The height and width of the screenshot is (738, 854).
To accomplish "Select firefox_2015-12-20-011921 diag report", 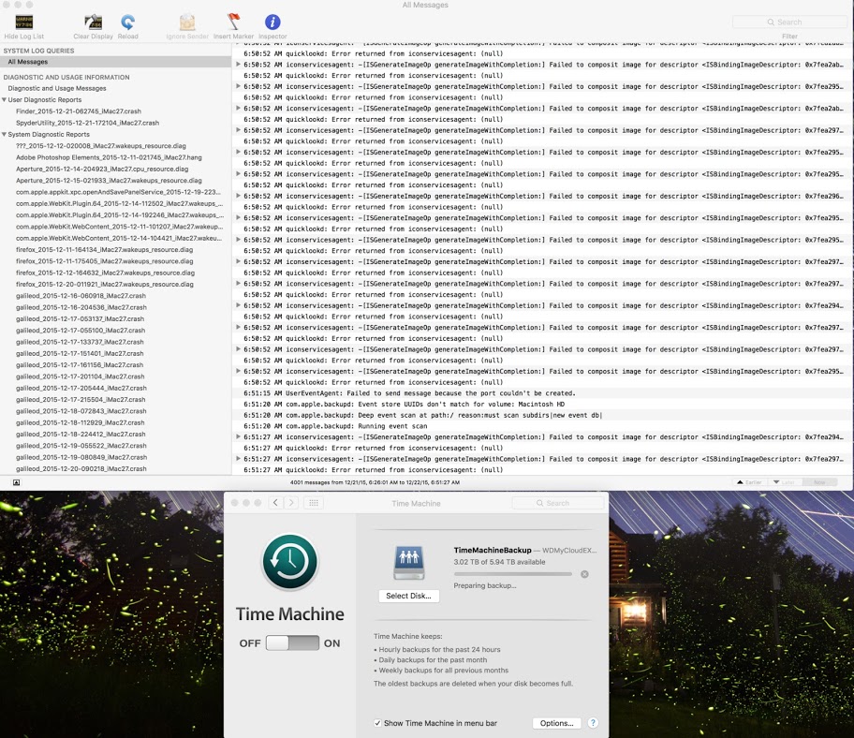I will (x=105, y=285).
